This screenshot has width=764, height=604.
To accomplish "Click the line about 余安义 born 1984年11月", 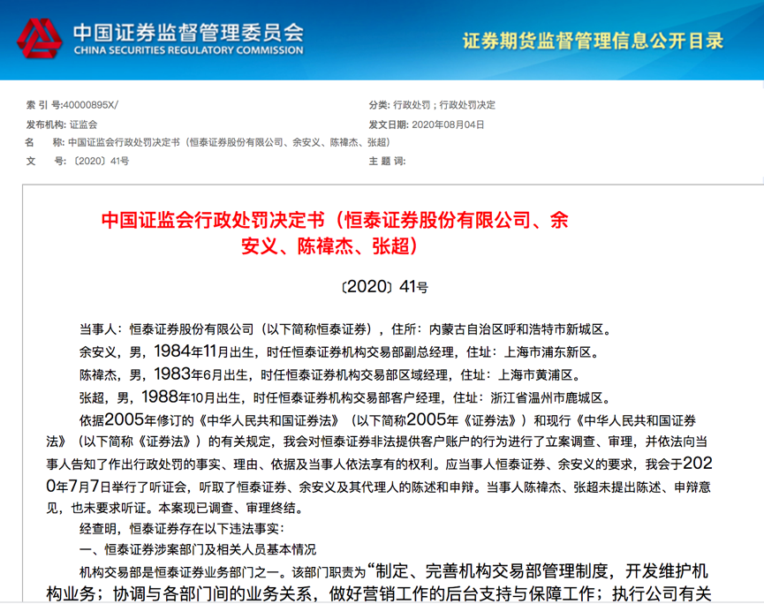I will click(338, 351).
